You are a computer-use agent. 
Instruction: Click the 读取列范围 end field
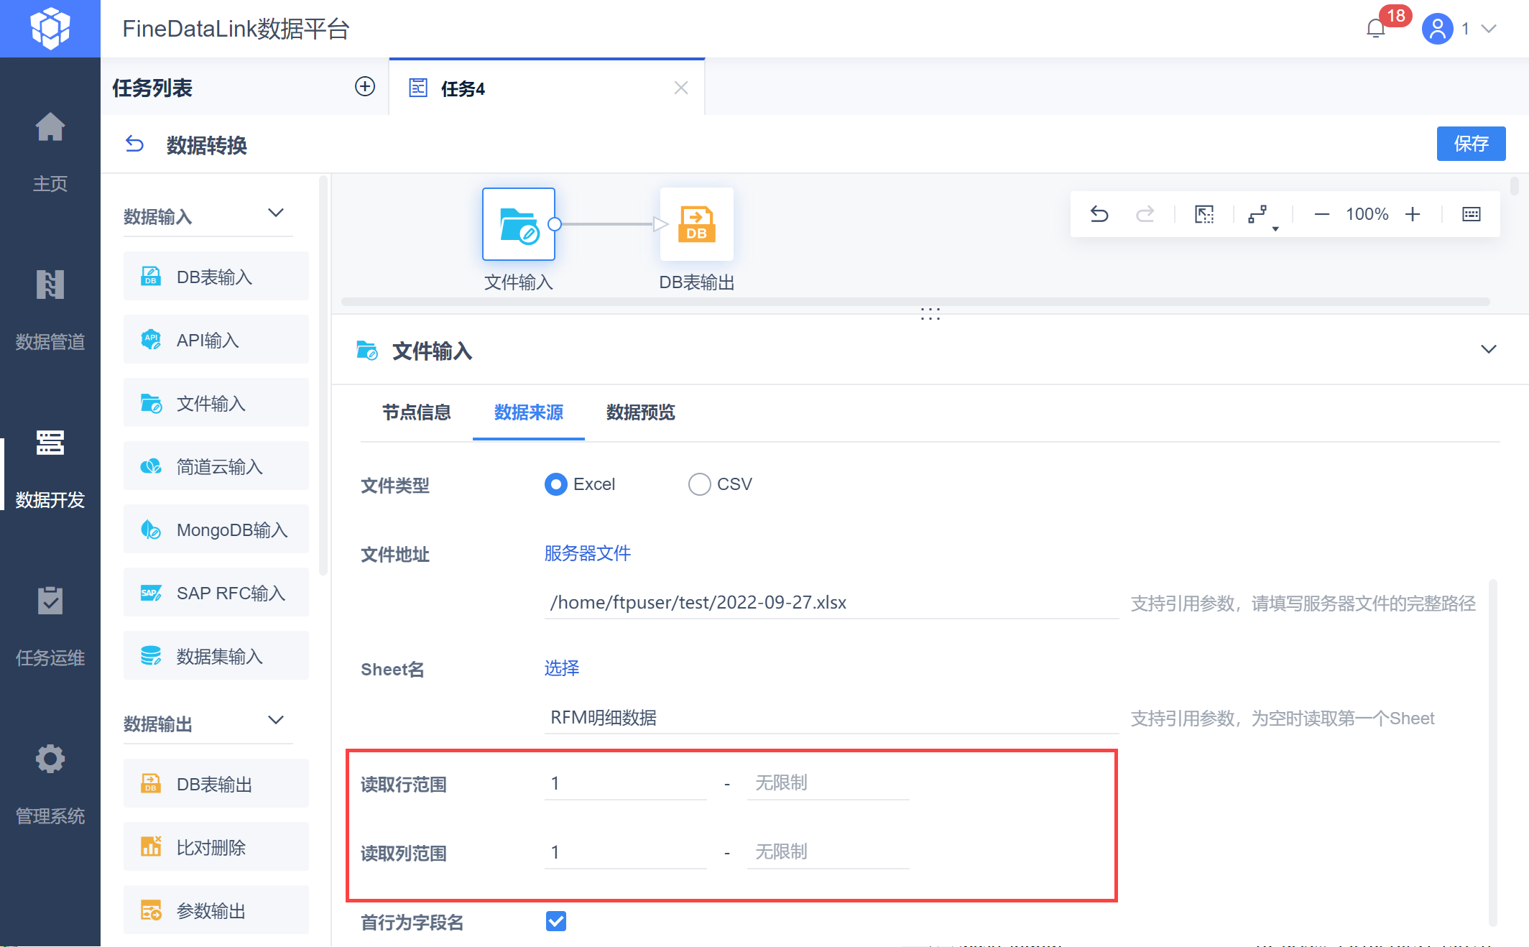(828, 852)
